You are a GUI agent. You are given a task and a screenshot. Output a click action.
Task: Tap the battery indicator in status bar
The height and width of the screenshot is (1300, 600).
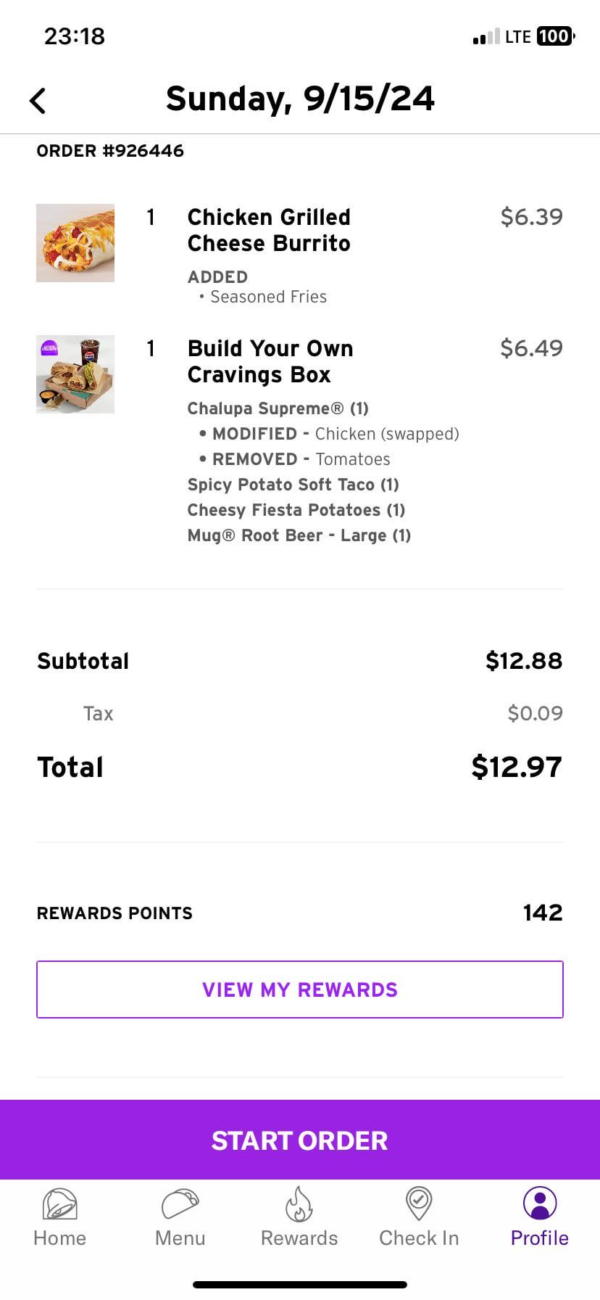555,36
